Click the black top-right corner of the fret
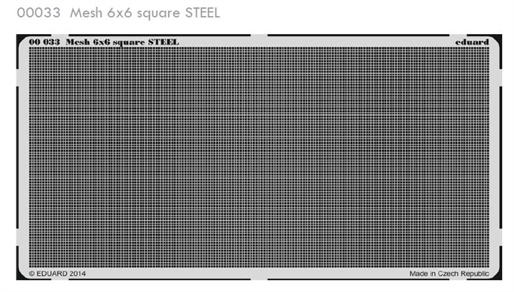514x292 pixels. tap(497, 38)
